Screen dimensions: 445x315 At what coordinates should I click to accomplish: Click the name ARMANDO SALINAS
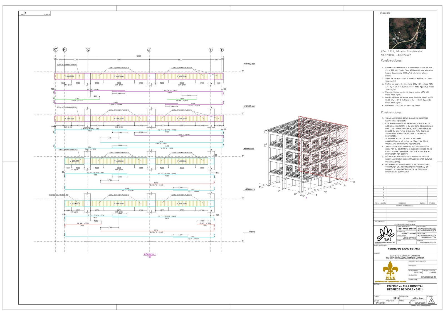(x=409, y=233)
